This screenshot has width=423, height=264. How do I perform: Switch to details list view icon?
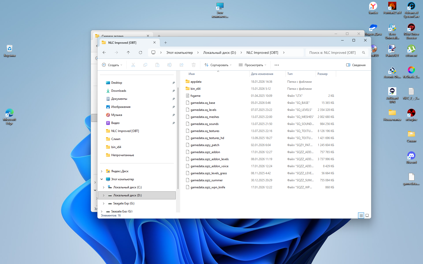361,215
